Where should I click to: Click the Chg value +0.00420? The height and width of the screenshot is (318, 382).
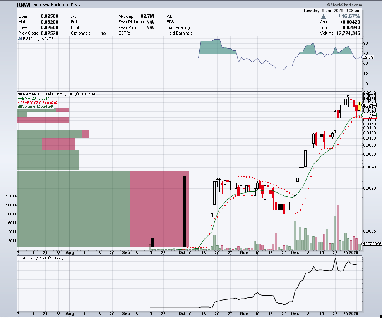350,22
